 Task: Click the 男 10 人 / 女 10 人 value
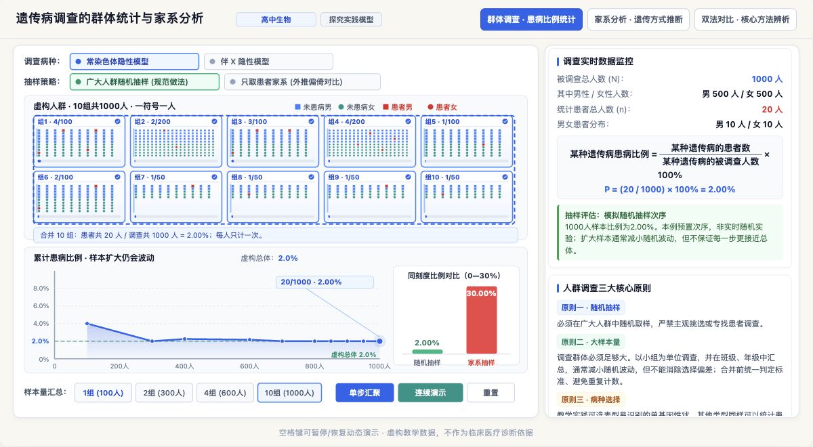[749, 125]
